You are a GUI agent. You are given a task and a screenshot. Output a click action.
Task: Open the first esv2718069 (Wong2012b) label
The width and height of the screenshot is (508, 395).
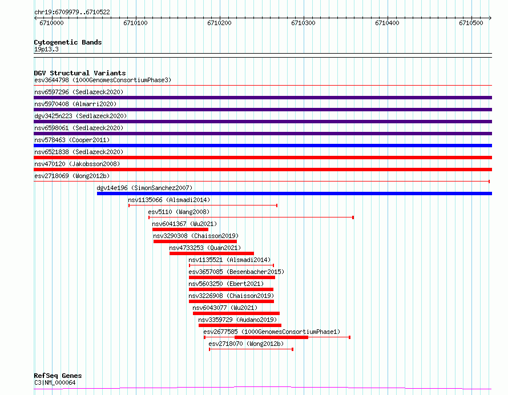(72, 176)
